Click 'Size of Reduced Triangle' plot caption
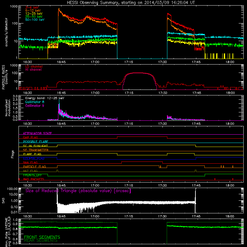The image size is (247, 247). coord(78,191)
